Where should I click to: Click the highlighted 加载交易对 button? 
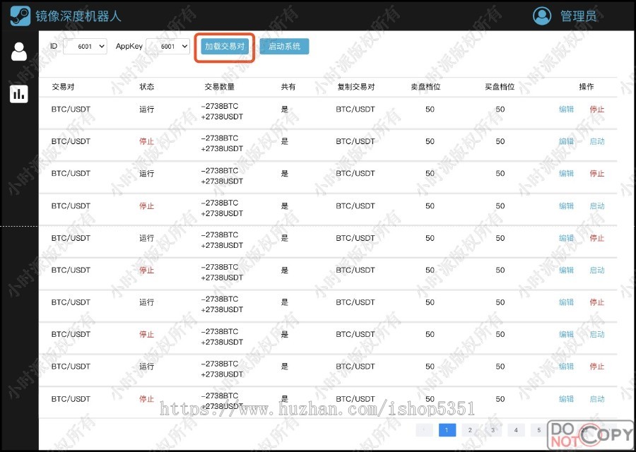pyautogui.click(x=224, y=47)
